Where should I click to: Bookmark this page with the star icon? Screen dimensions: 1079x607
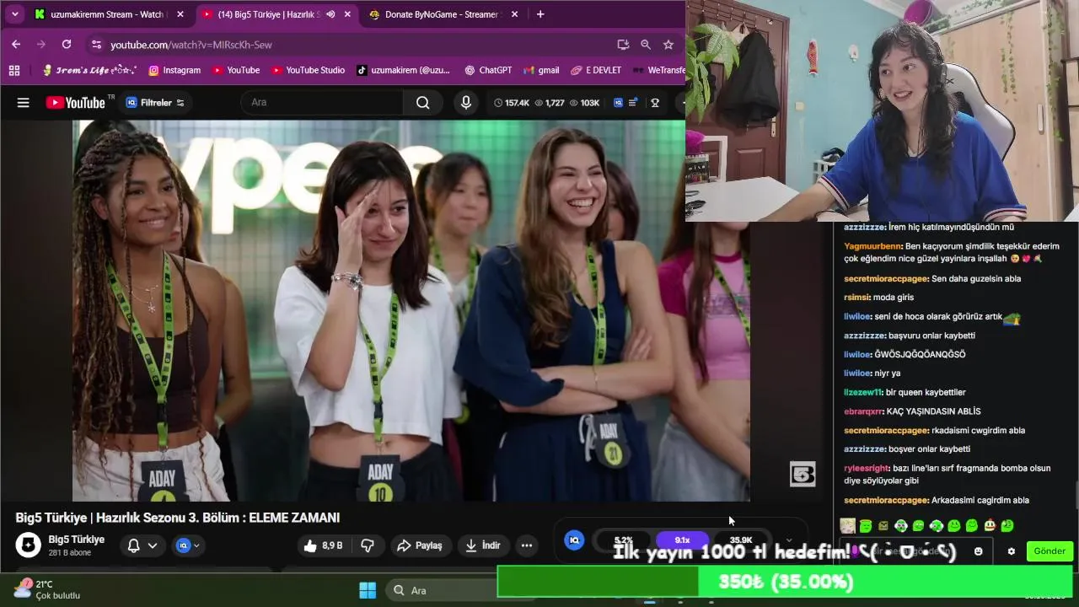[x=668, y=45]
